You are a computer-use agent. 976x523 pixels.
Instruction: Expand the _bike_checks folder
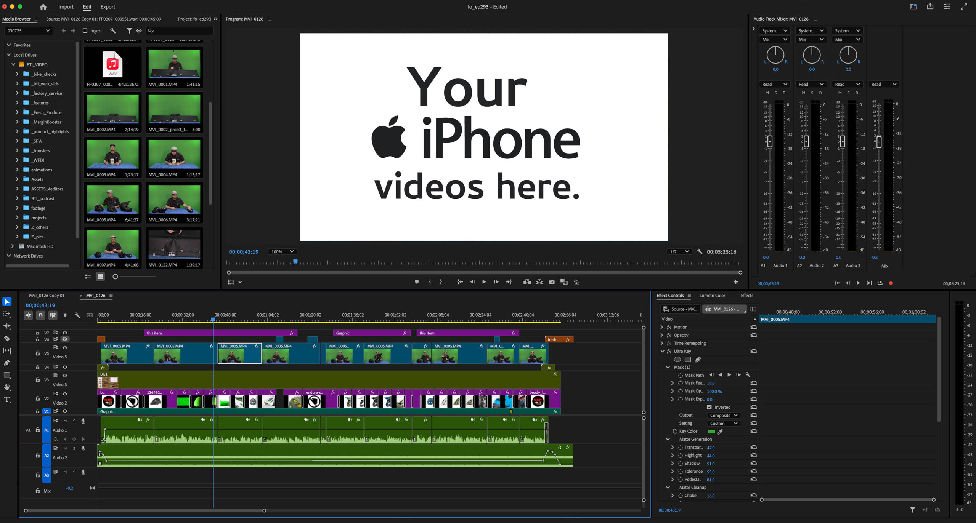pos(17,74)
